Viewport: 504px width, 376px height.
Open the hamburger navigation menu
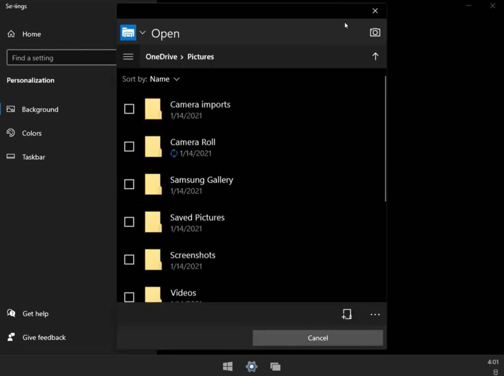[x=128, y=57]
